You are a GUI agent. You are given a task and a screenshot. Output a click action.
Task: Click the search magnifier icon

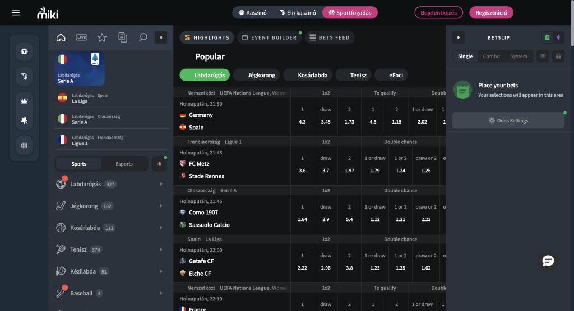click(143, 37)
